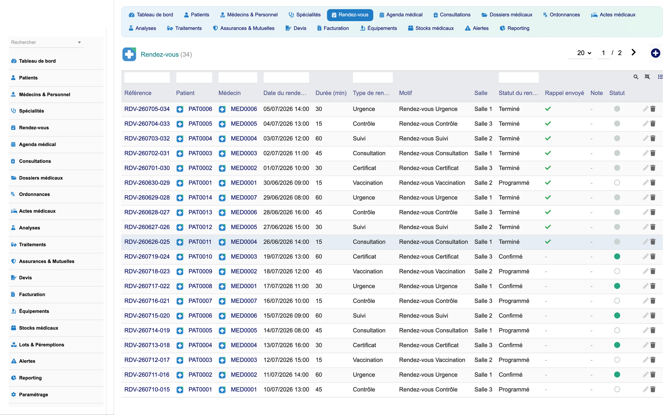
Task: Click the doctor icon beside MED0005 in row RDV-260704-033
Action: click(x=222, y=124)
